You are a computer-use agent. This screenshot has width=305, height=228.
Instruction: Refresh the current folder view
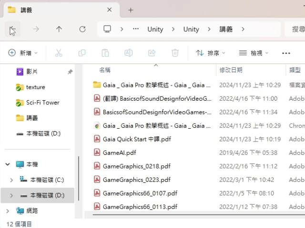82,29
